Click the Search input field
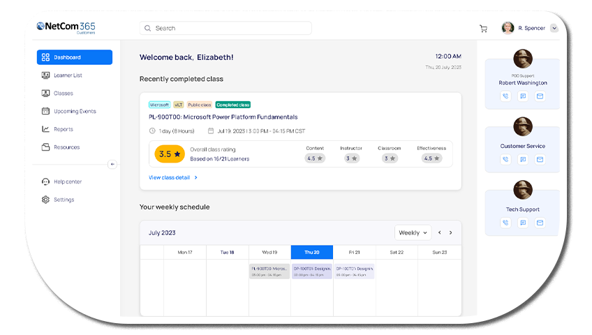 click(225, 29)
